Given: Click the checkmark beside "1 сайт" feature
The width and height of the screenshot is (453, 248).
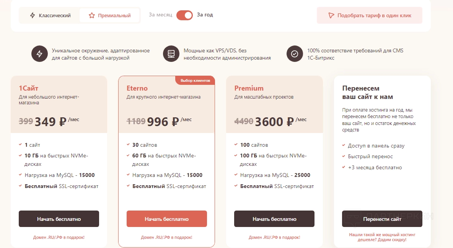Looking at the screenshot, I should [20, 145].
